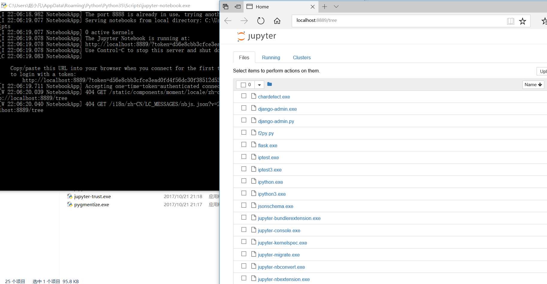Switch to the Running tab
The image size is (547, 284).
click(271, 57)
